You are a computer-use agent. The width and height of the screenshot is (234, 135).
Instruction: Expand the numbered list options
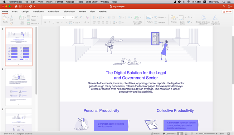click(104, 17)
